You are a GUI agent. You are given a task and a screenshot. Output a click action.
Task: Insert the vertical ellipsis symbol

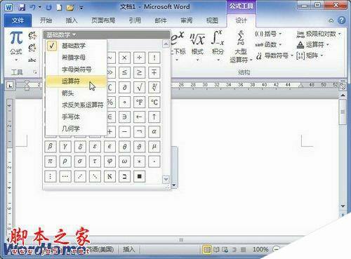click(51, 176)
